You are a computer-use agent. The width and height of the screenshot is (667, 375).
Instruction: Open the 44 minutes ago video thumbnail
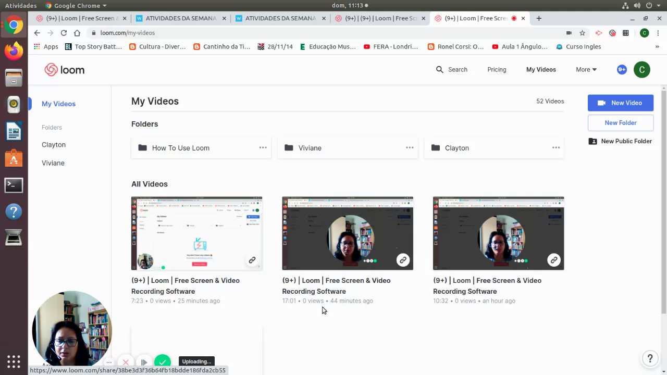click(348, 233)
